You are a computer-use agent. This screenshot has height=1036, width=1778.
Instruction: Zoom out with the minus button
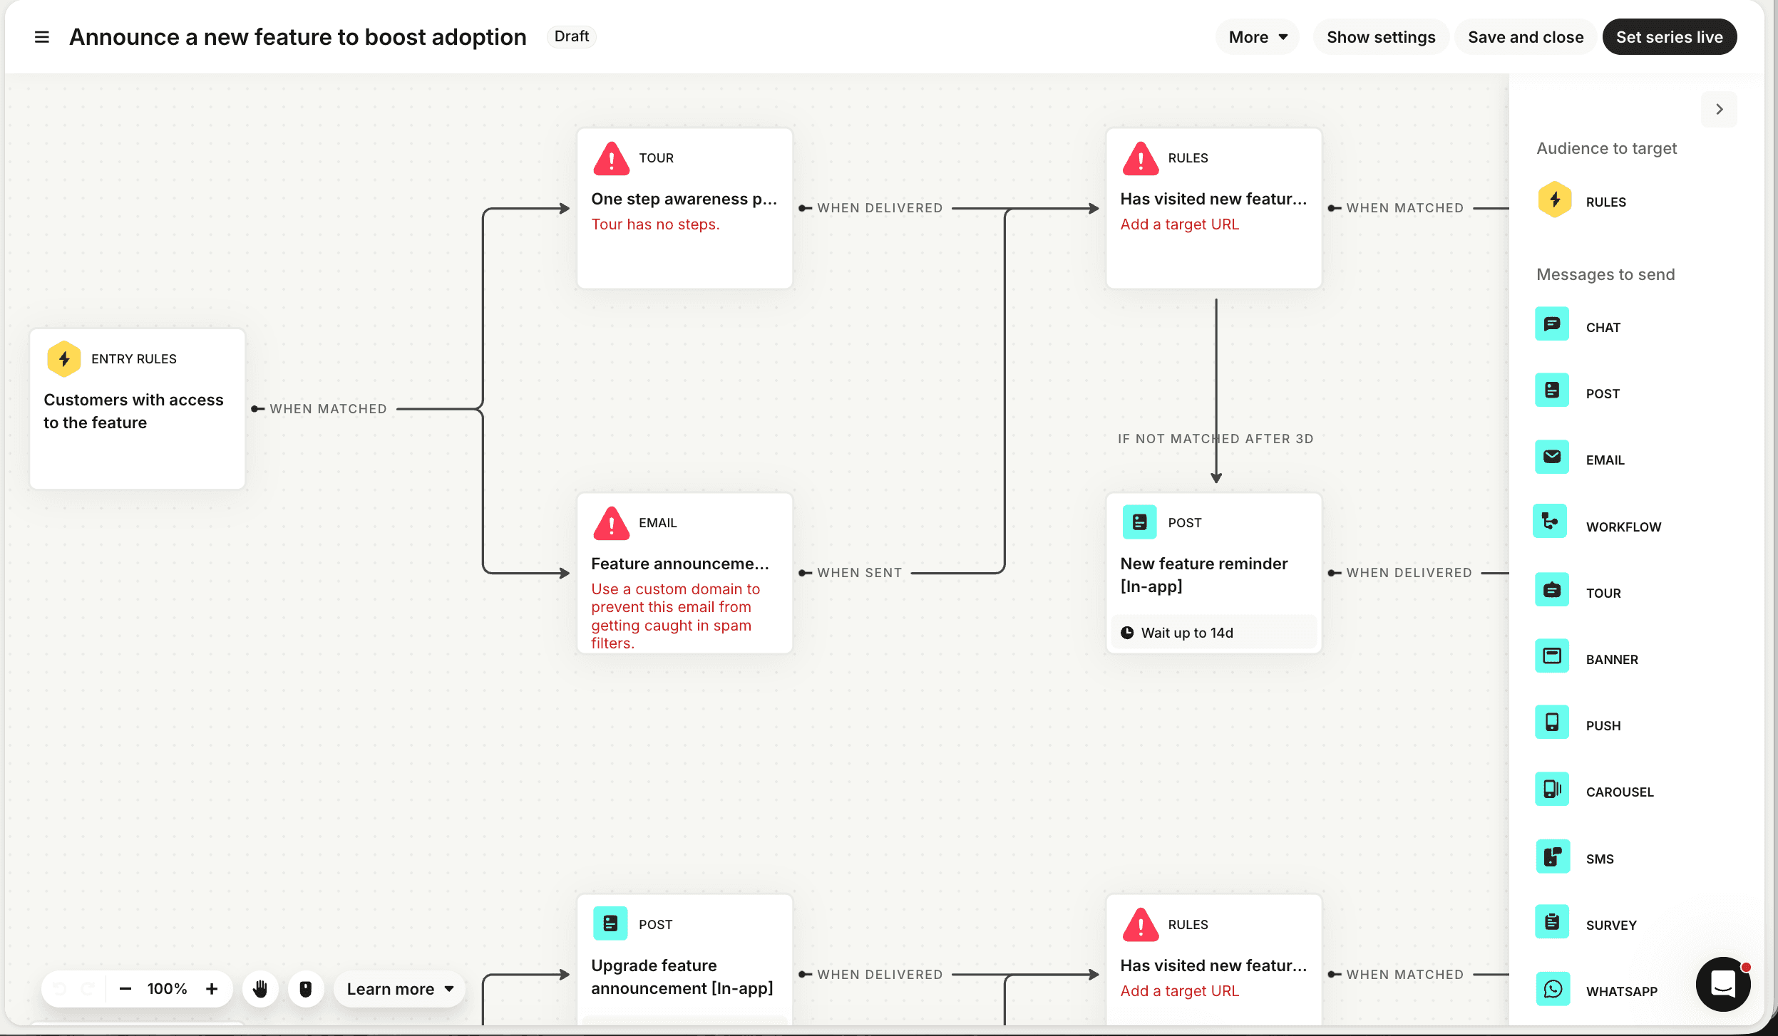[125, 989]
